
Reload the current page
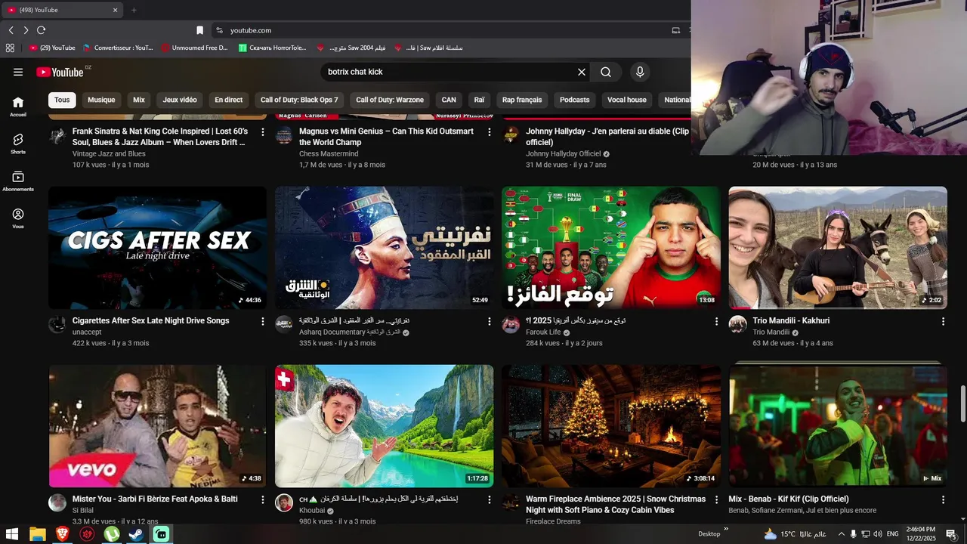pyautogui.click(x=41, y=30)
